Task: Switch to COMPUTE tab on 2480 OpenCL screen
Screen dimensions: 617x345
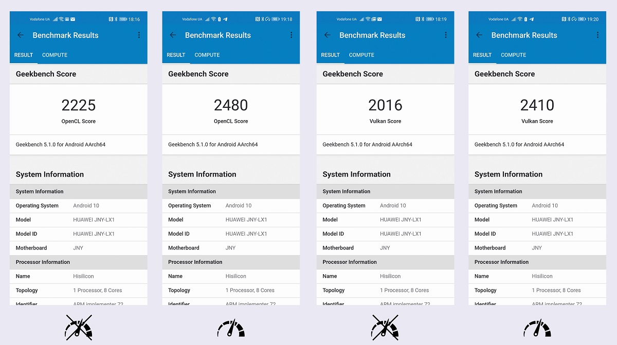Action: tap(207, 55)
